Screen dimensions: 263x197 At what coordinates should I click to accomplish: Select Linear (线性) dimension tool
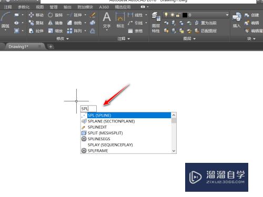135,15
